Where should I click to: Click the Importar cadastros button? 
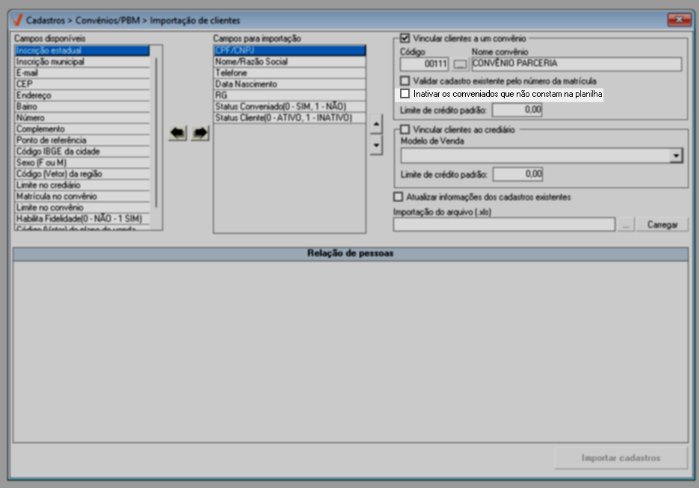[621, 457]
